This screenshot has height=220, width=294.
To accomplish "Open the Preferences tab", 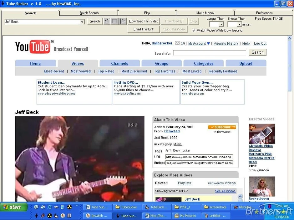I will [264, 13].
